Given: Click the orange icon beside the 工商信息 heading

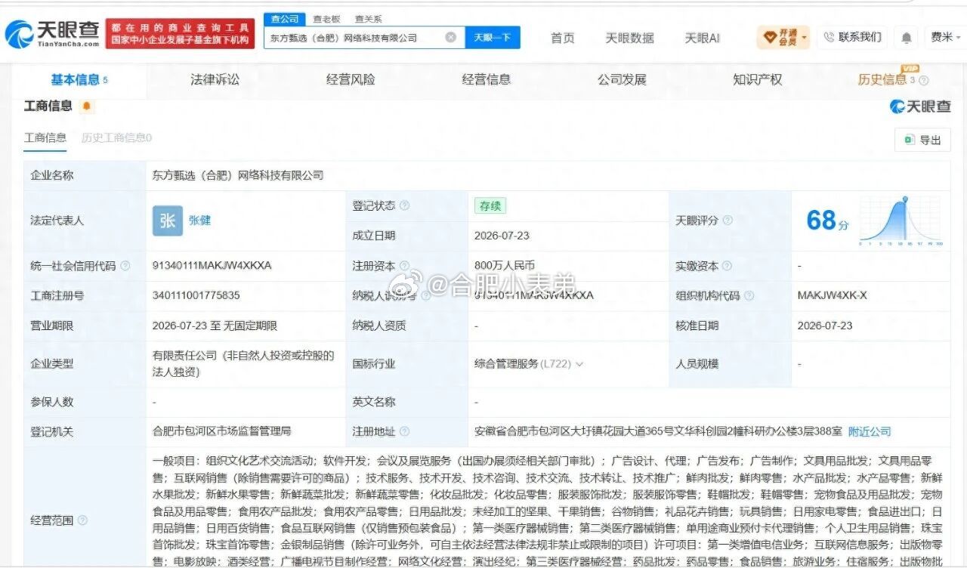Looking at the screenshot, I should click(x=86, y=106).
